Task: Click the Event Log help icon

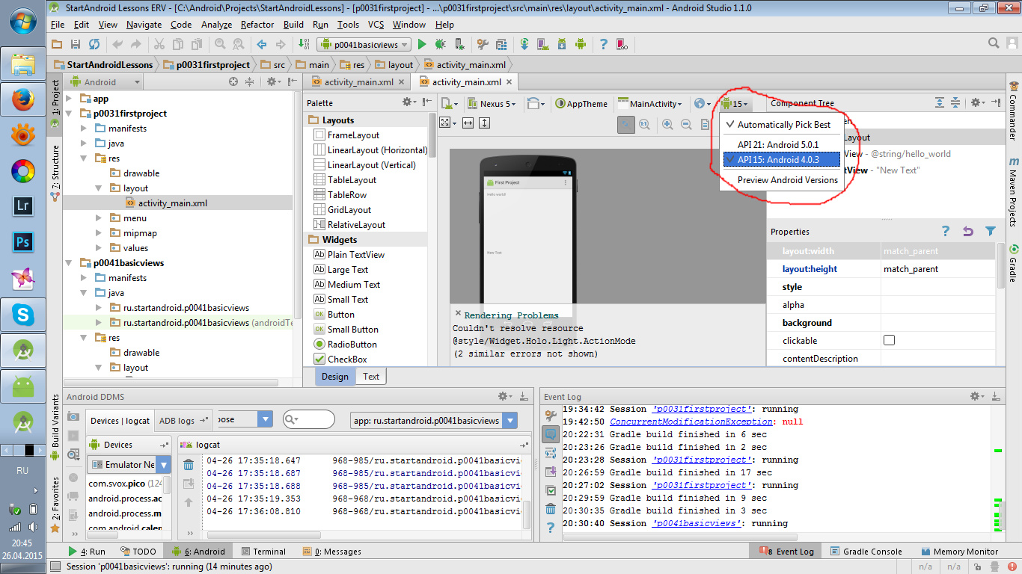Action: pos(551,528)
